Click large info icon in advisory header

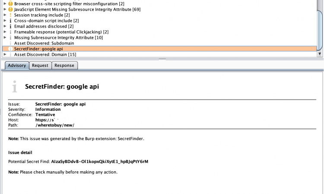[14, 86]
